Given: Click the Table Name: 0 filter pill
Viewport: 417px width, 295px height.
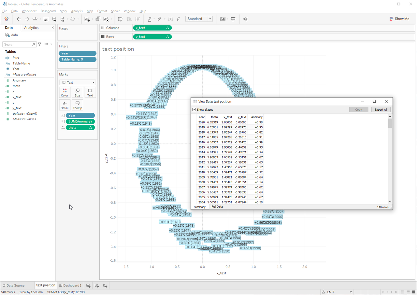Looking at the screenshot, I should click(78, 59).
